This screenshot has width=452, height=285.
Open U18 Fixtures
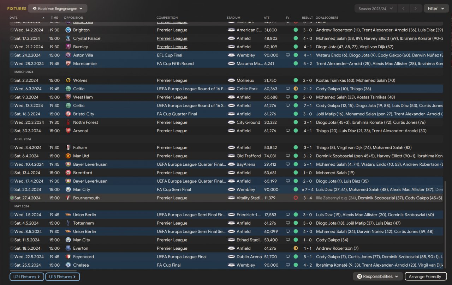[63, 277]
